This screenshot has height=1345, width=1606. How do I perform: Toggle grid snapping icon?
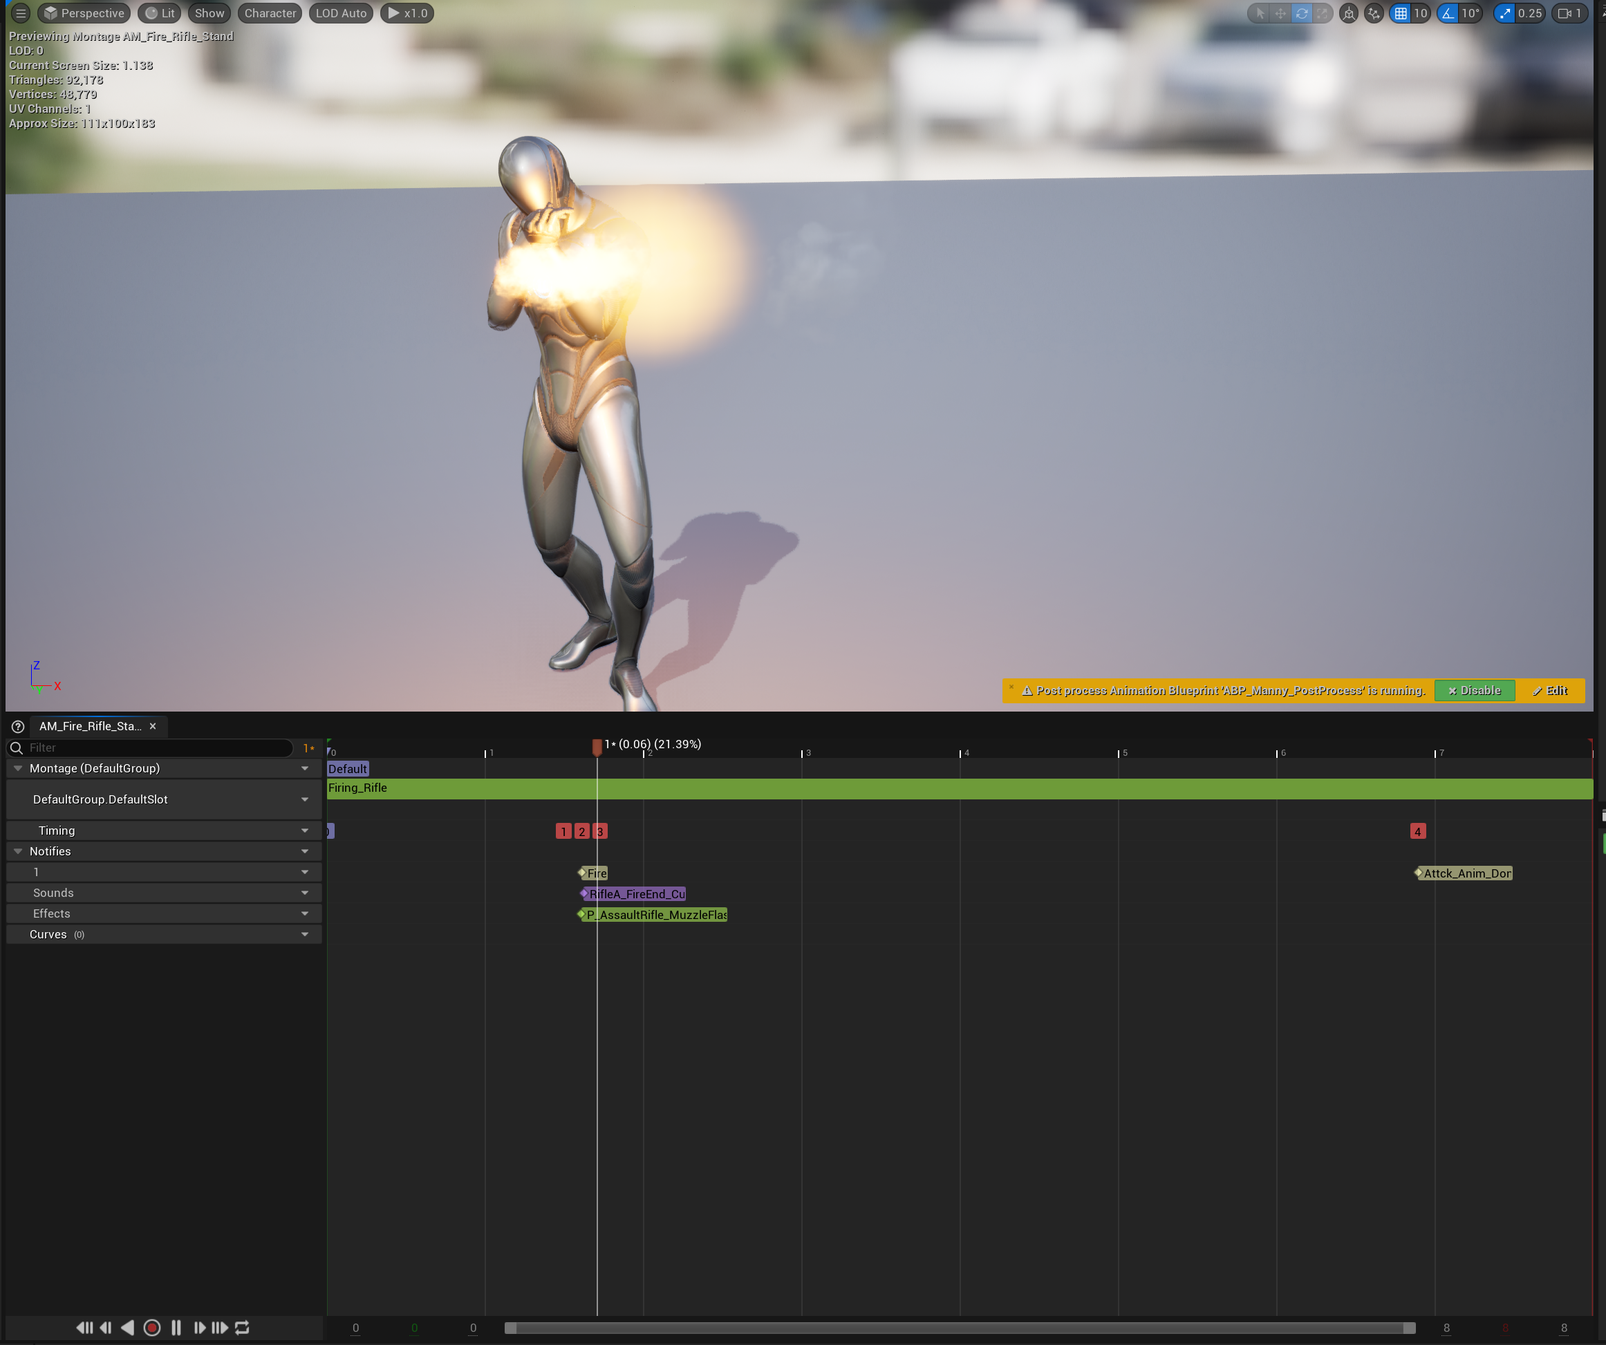(1400, 13)
